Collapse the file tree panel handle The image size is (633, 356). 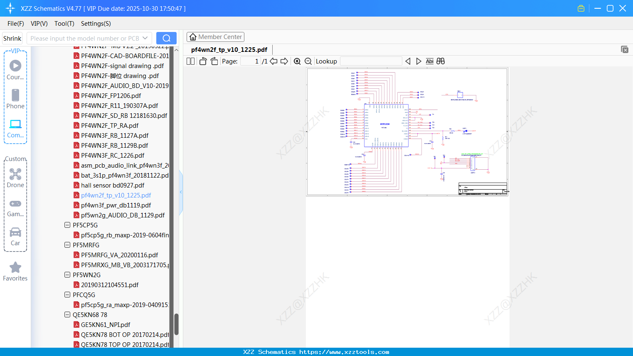[x=181, y=192]
